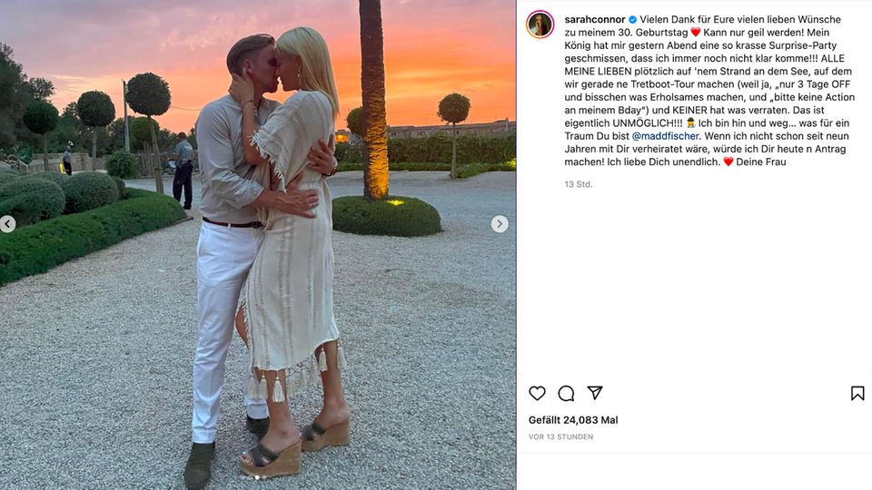Click the blue verified badge next to sarahconnor
Screen dimensions: 872x490
tap(632, 19)
